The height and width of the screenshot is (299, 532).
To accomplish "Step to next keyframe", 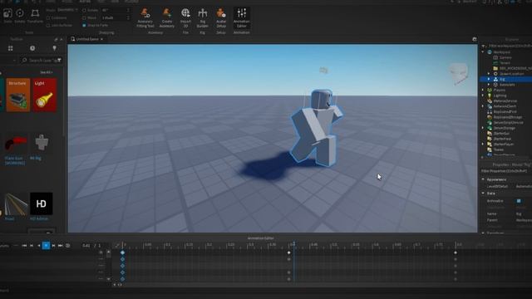I will tap(53, 246).
